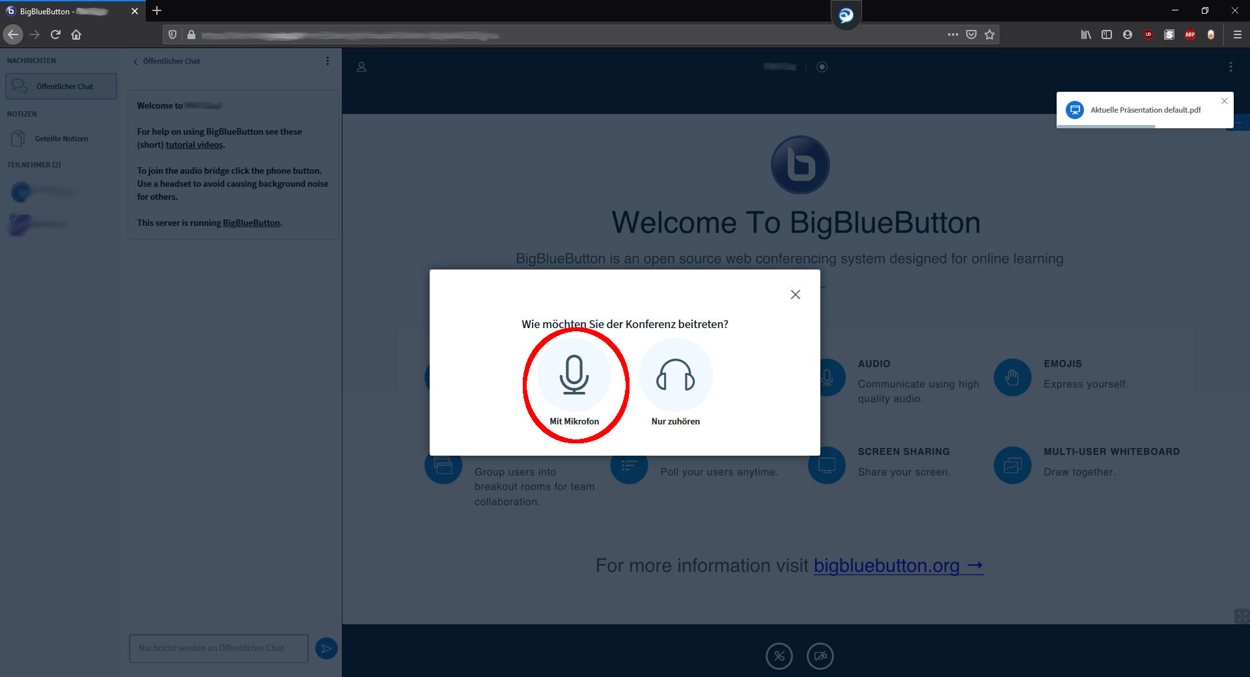Open the chat options three-dot menu

click(327, 61)
